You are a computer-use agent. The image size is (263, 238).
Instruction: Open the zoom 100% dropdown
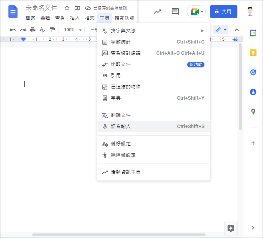click(x=73, y=30)
